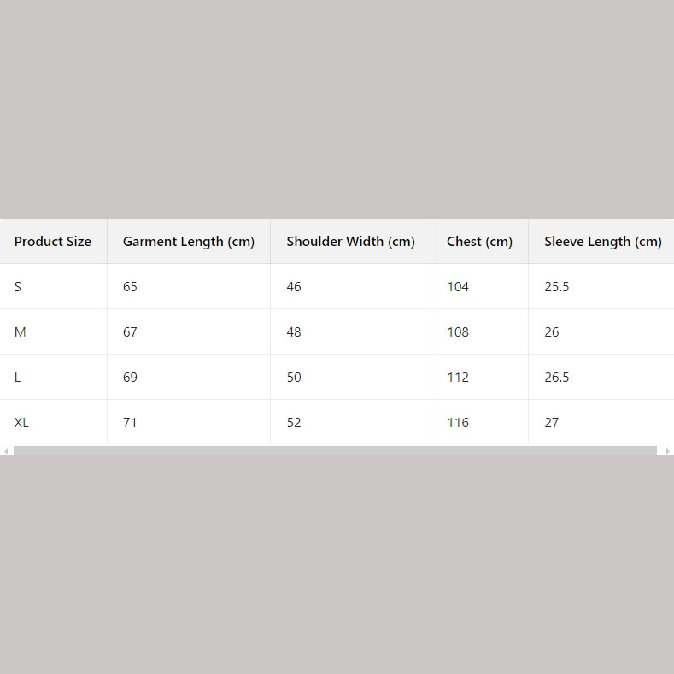Click the horizontal scrollbar thumb
Image resolution: width=674 pixels, height=674 pixels.
[335, 451]
